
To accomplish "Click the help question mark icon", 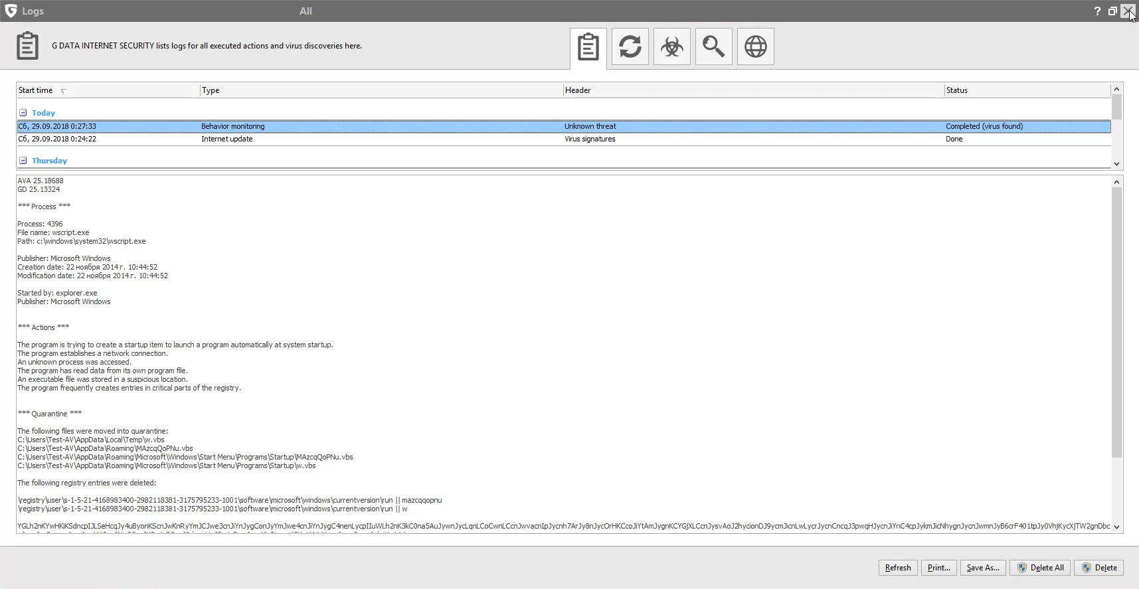I will 1097,11.
